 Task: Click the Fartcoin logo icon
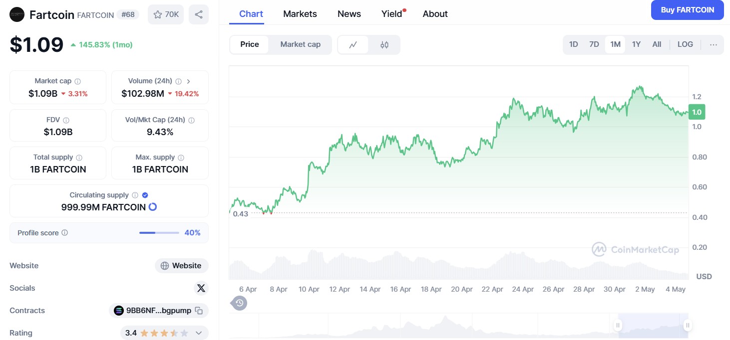(x=17, y=14)
